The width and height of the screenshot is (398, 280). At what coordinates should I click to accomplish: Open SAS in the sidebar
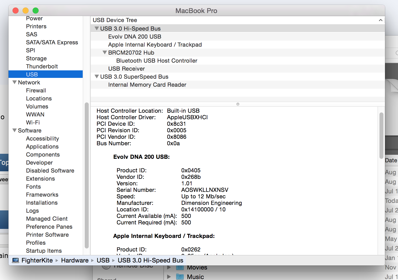click(32, 34)
